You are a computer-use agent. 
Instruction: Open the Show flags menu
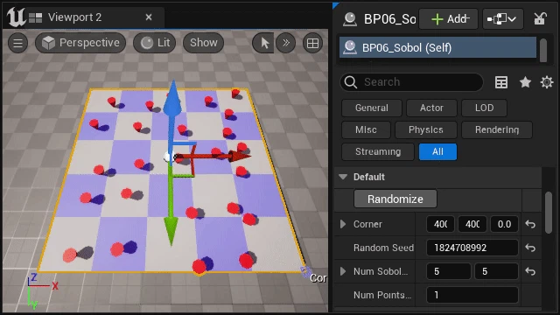tap(204, 43)
